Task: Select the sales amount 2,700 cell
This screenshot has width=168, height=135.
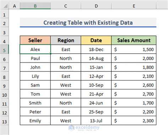Action: tap(134, 94)
